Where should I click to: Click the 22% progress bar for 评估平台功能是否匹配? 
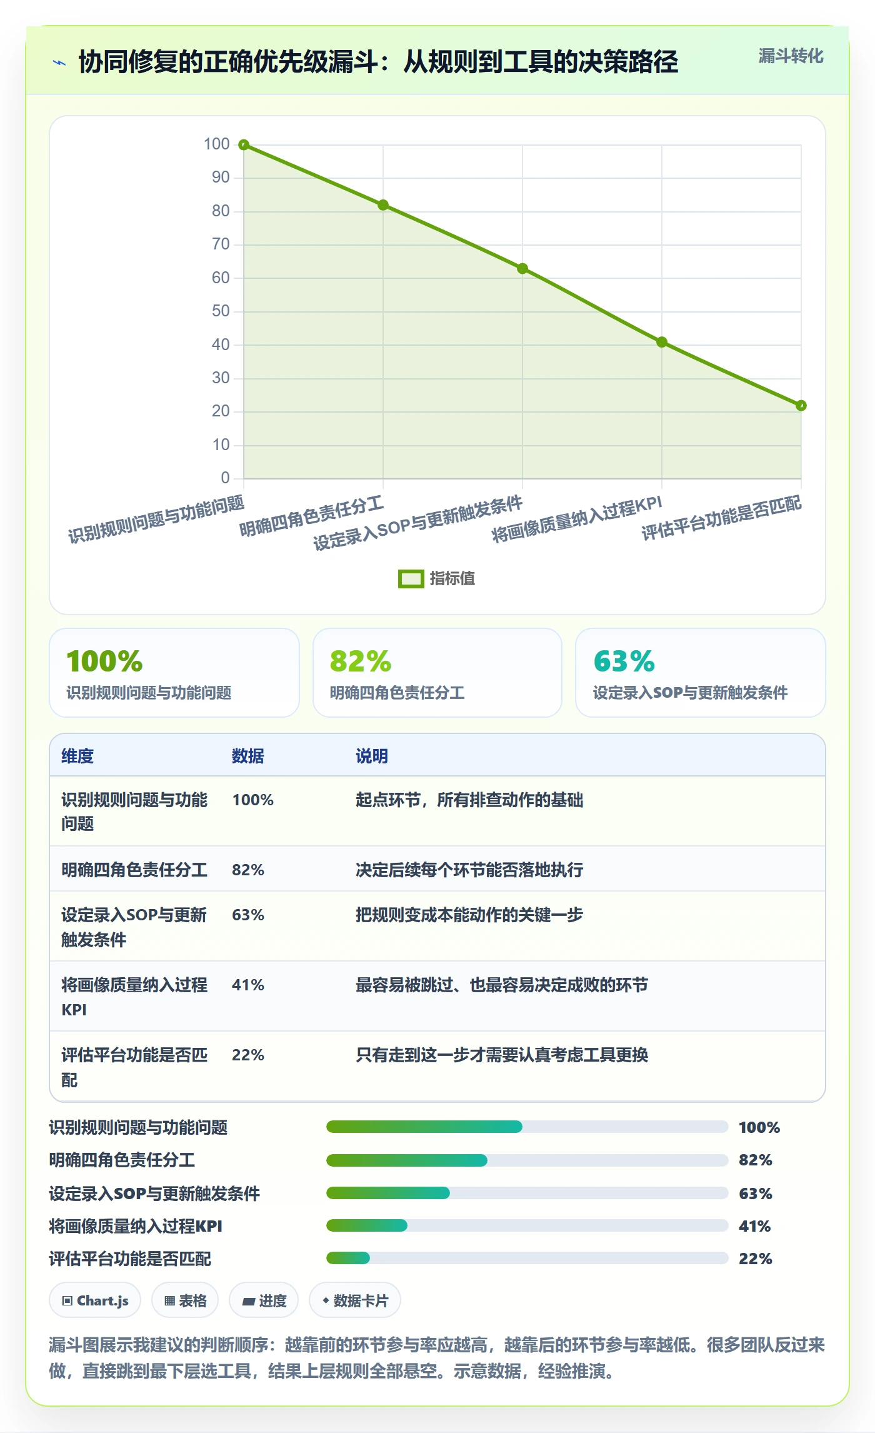point(527,1258)
